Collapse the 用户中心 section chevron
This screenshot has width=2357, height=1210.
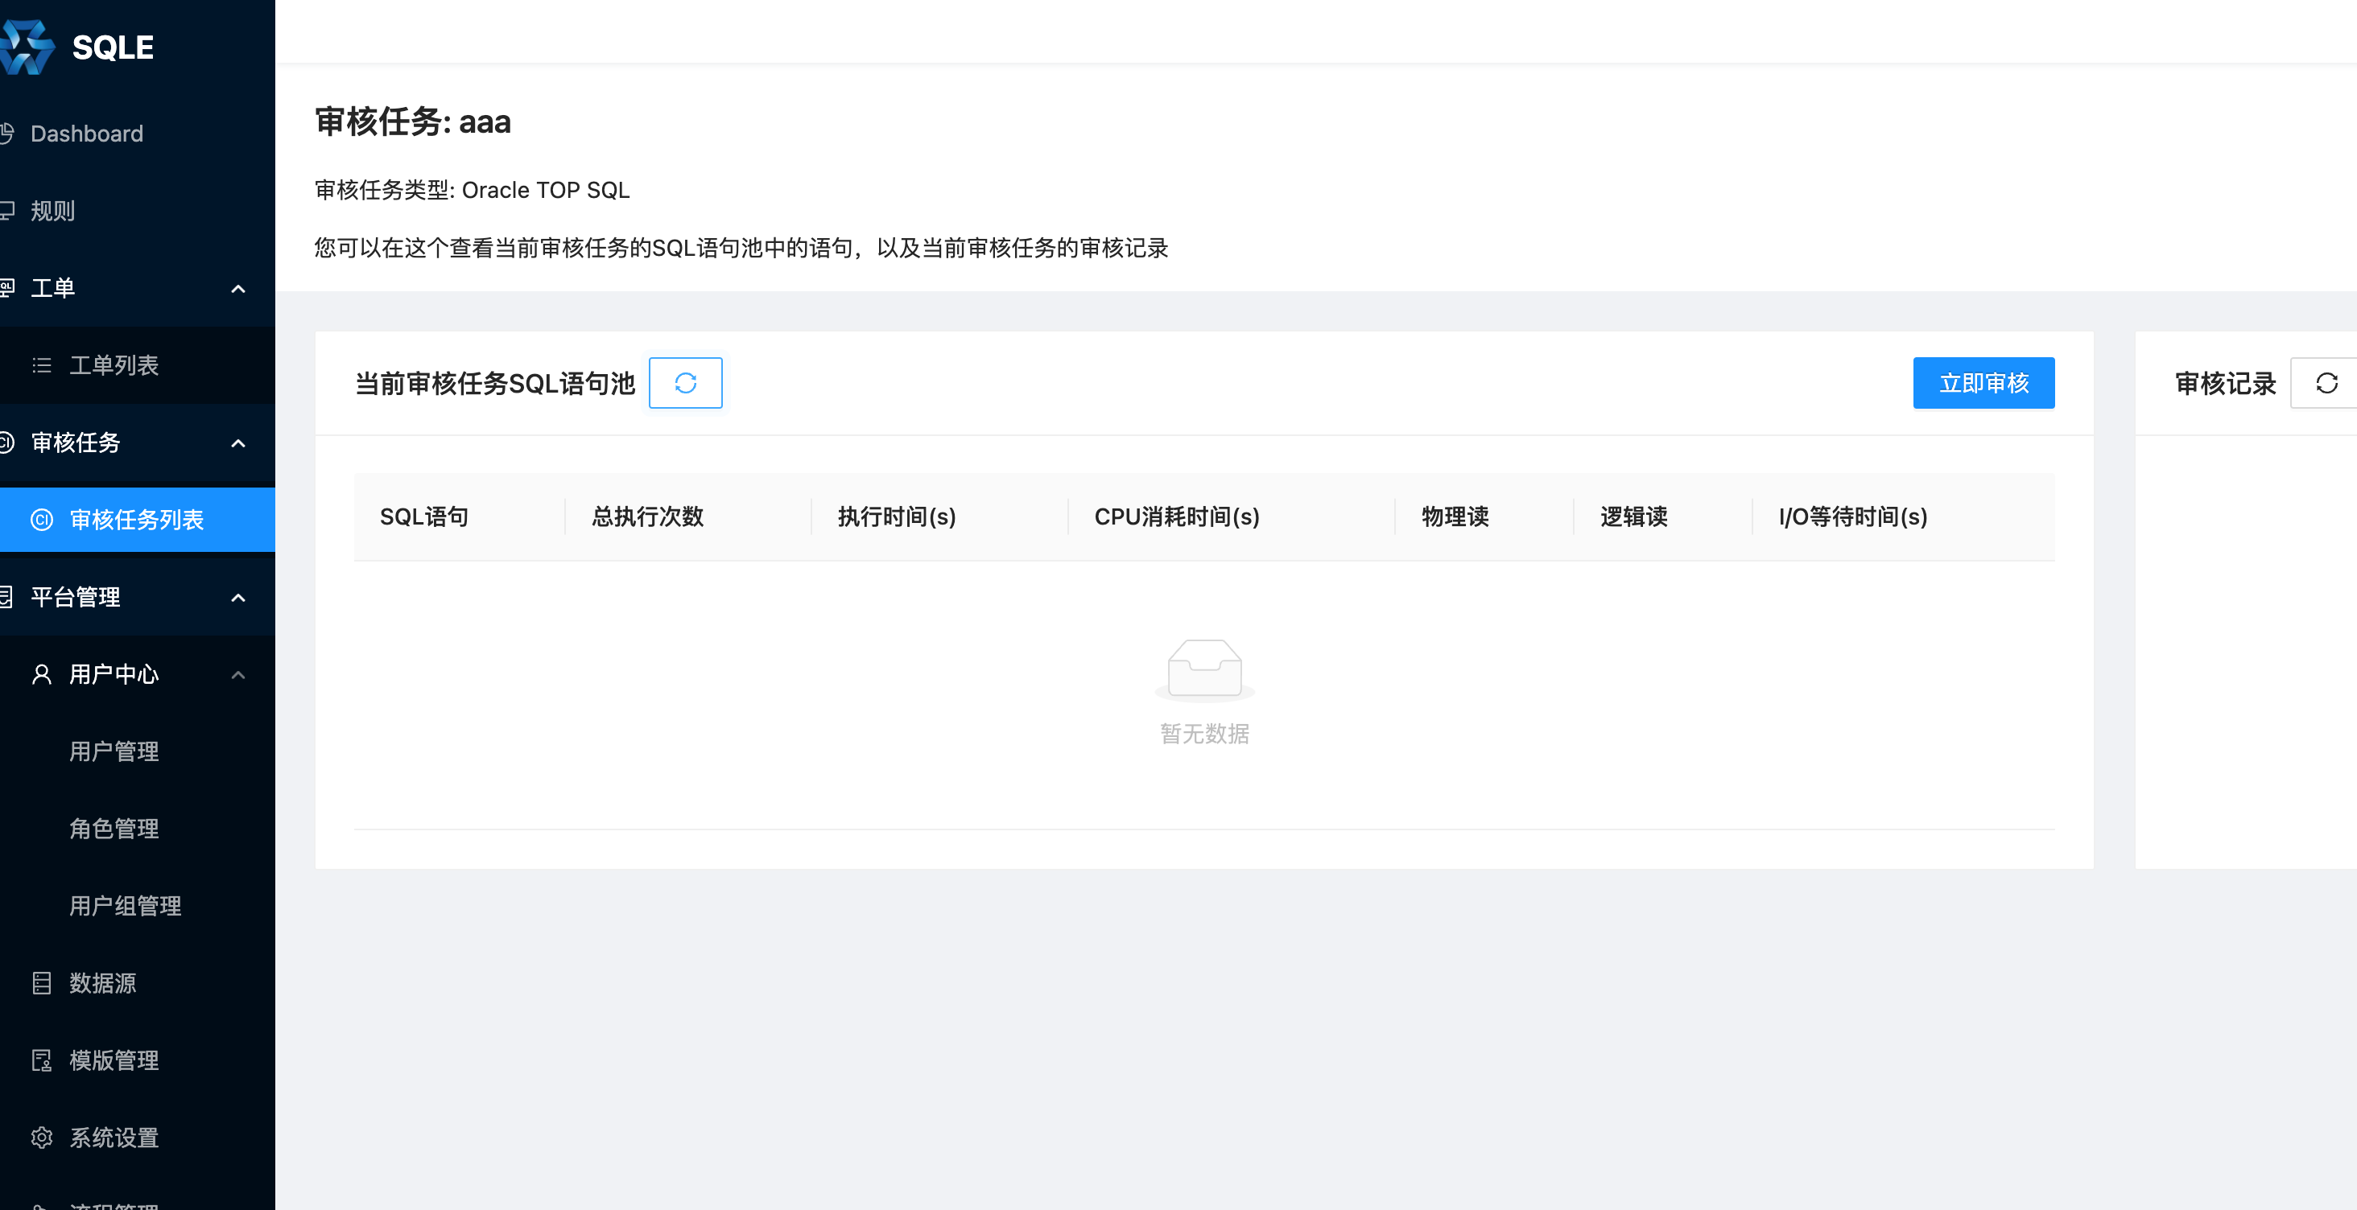(x=239, y=674)
